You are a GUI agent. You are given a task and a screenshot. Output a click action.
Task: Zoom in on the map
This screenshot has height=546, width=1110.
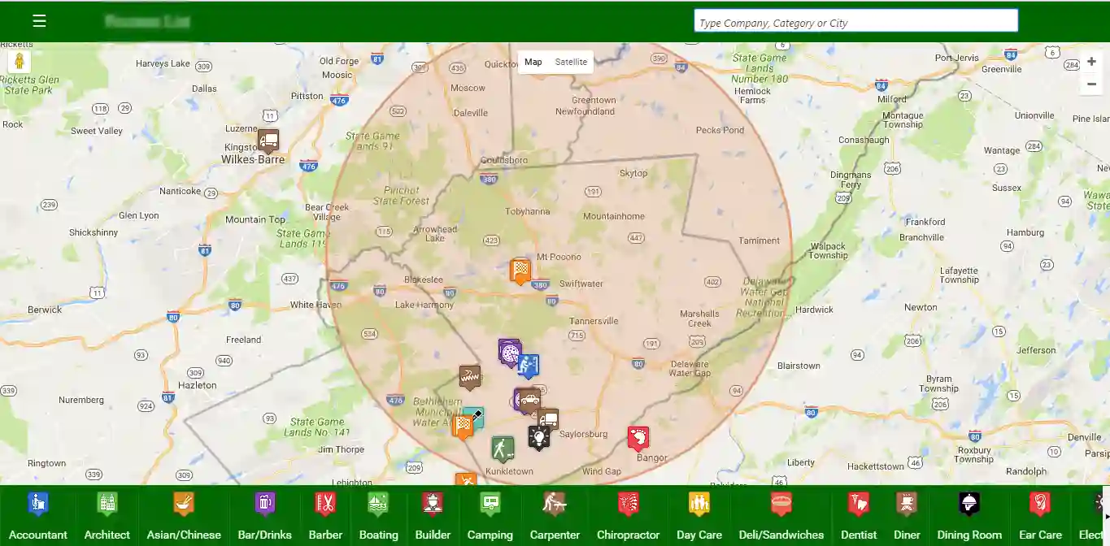click(x=1091, y=62)
